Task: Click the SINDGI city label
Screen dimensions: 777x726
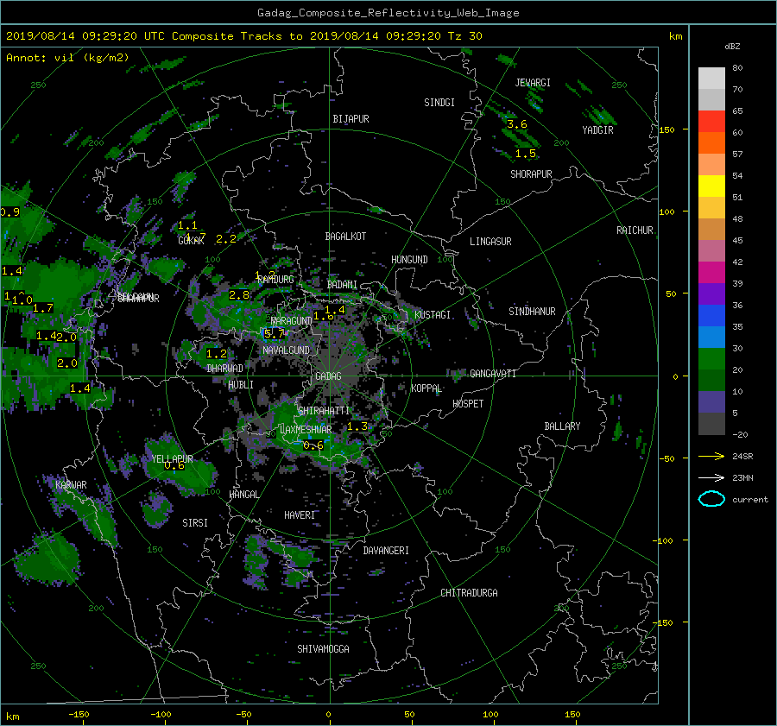Action: point(439,103)
